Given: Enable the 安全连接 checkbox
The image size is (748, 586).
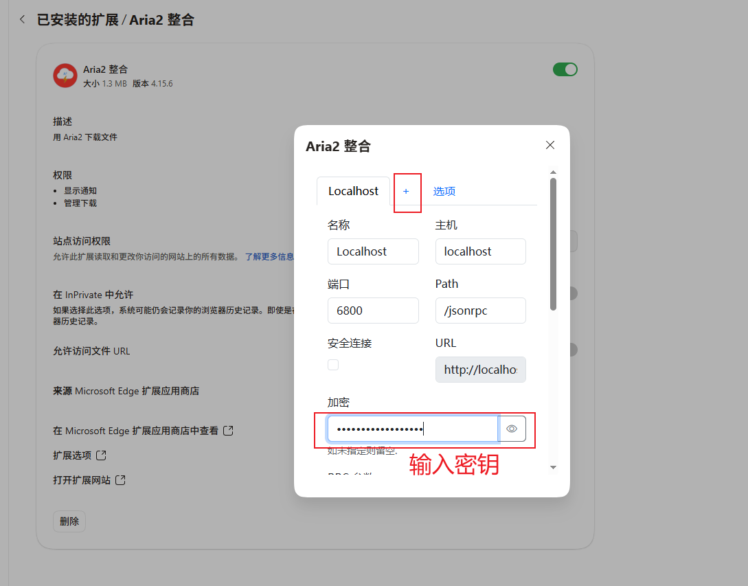Looking at the screenshot, I should [x=333, y=365].
